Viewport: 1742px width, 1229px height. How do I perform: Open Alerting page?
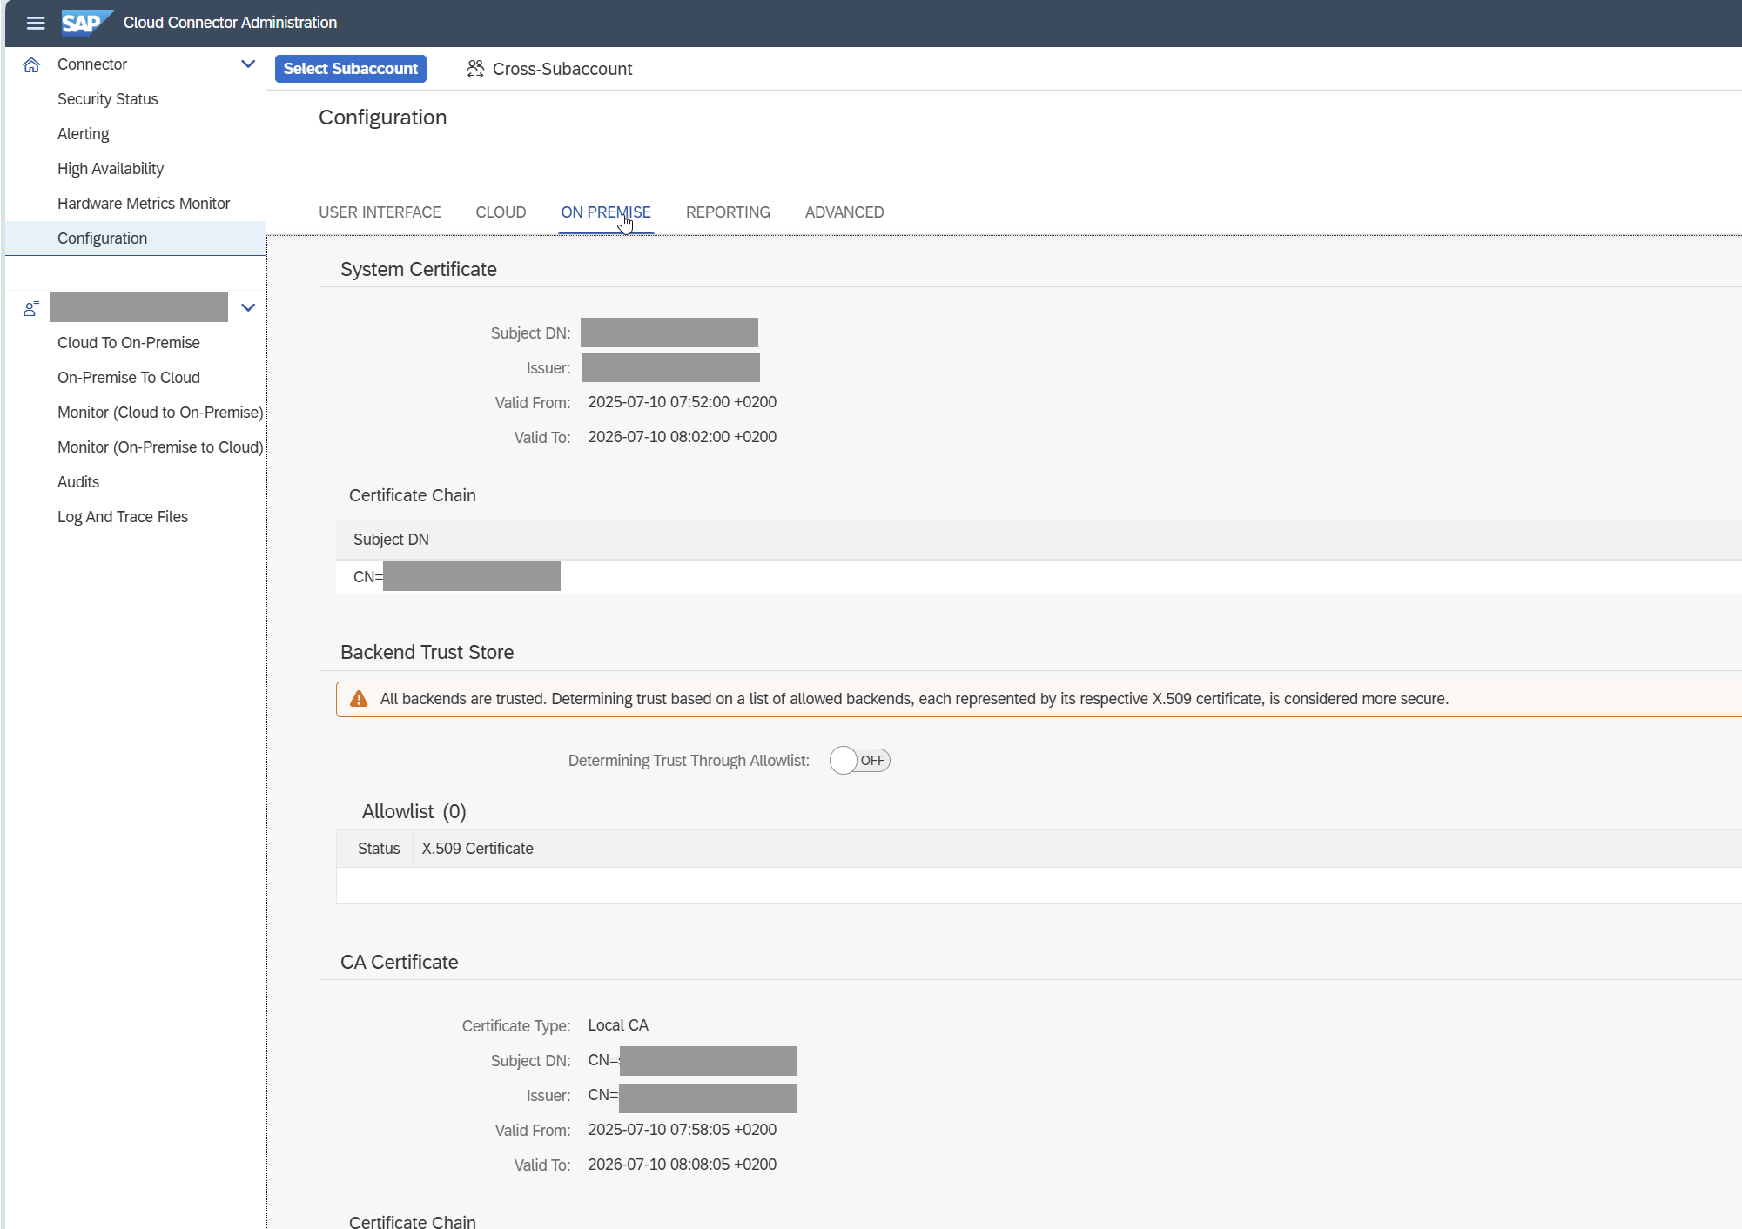point(84,134)
